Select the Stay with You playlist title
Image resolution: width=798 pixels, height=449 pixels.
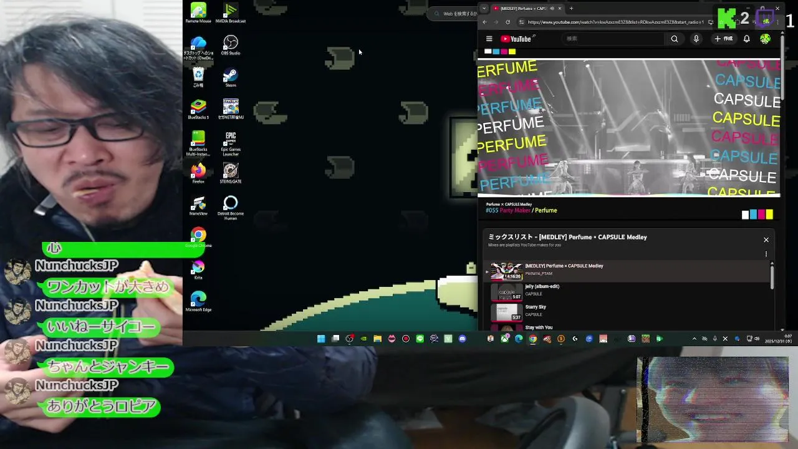point(539,327)
